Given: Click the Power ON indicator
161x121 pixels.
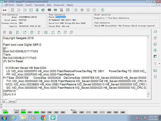Looking at the screenshot, I should tap(6, 113).
